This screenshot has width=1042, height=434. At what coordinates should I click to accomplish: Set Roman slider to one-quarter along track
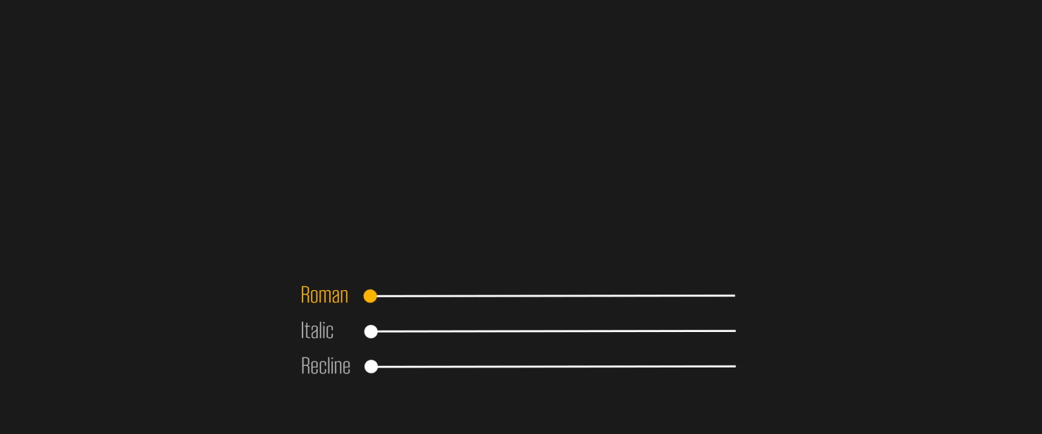pyautogui.click(x=462, y=296)
